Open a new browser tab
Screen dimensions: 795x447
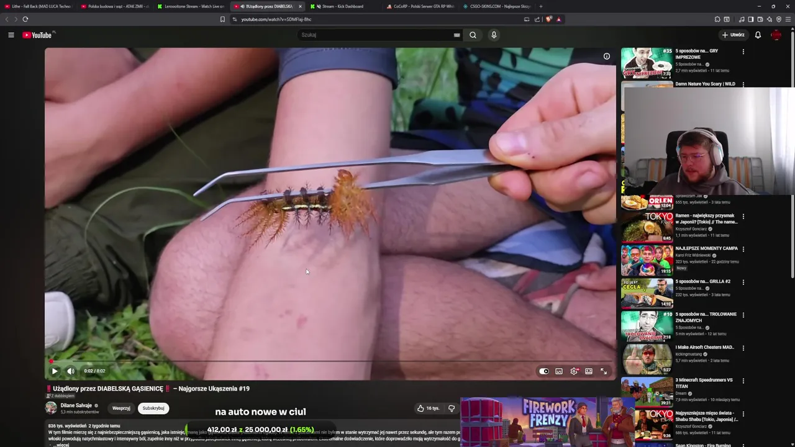pos(540,6)
